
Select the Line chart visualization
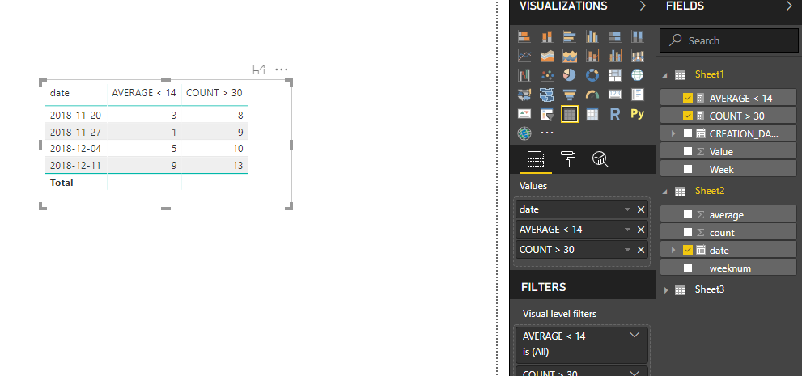click(x=524, y=56)
